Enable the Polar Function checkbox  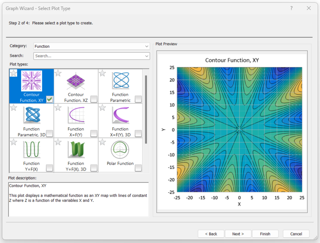(x=138, y=168)
